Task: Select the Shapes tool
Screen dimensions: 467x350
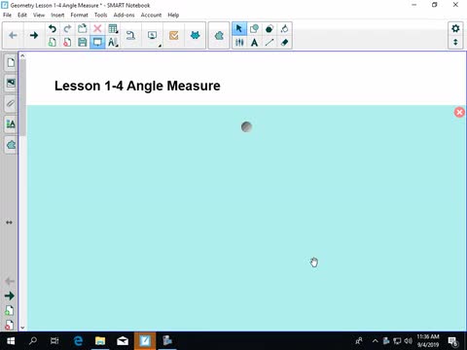Action: [x=255, y=29]
